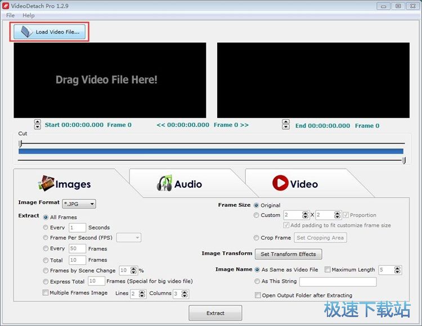The width and height of the screenshot is (422, 326).
Task: Select the All Frames radio option
Action: point(46,217)
